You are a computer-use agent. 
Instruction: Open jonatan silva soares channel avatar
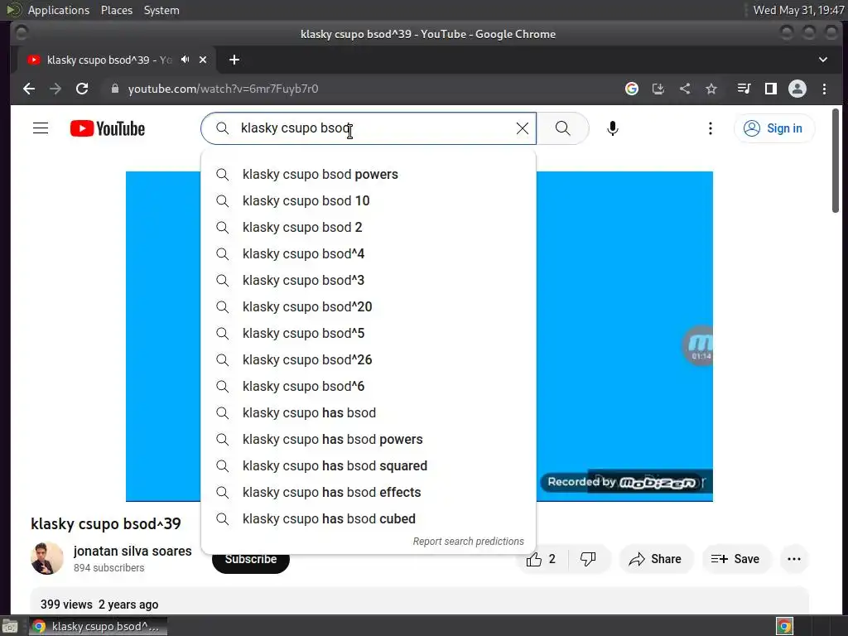tap(47, 558)
